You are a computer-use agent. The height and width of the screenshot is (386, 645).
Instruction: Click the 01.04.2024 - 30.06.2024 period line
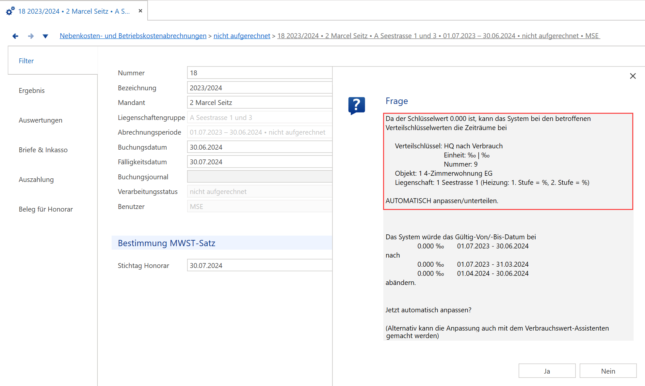[x=473, y=274]
